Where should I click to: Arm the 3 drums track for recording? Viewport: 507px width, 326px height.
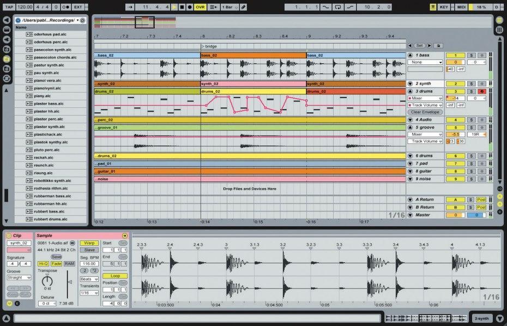pyautogui.click(x=481, y=92)
